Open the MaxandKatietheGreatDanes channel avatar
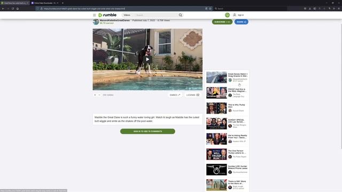 tap(96, 22)
